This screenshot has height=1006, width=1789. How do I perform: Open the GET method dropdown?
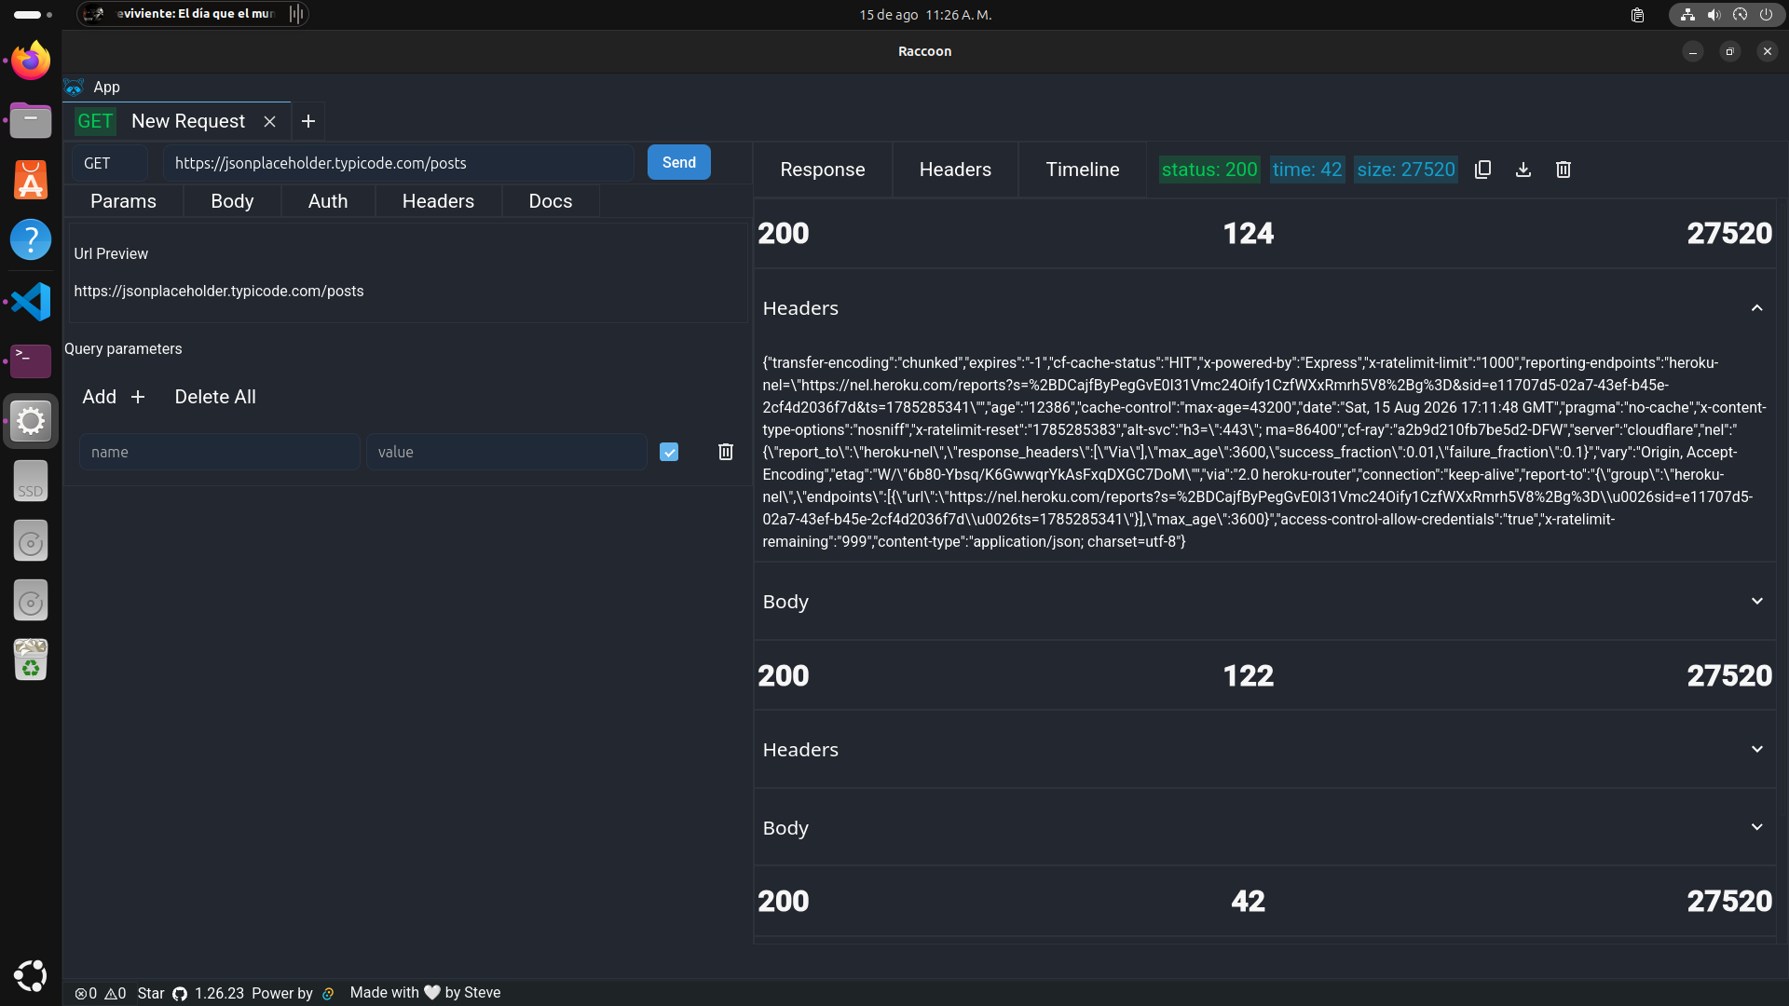[109, 163]
